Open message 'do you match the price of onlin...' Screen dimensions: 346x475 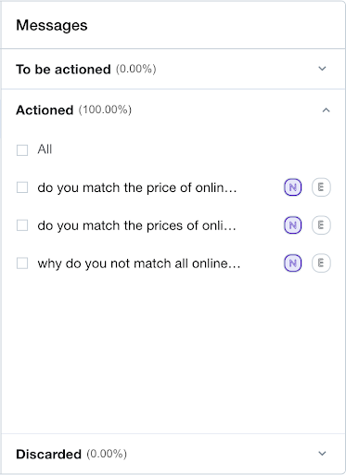[137, 187]
